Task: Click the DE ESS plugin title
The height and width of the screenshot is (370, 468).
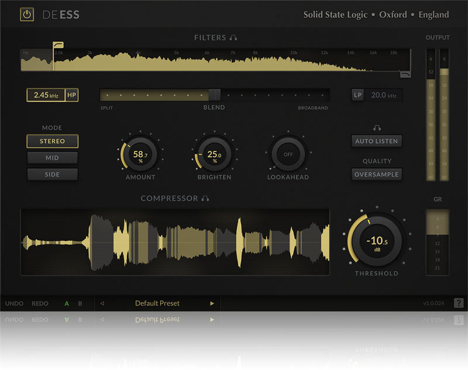Action: tap(61, 15)
